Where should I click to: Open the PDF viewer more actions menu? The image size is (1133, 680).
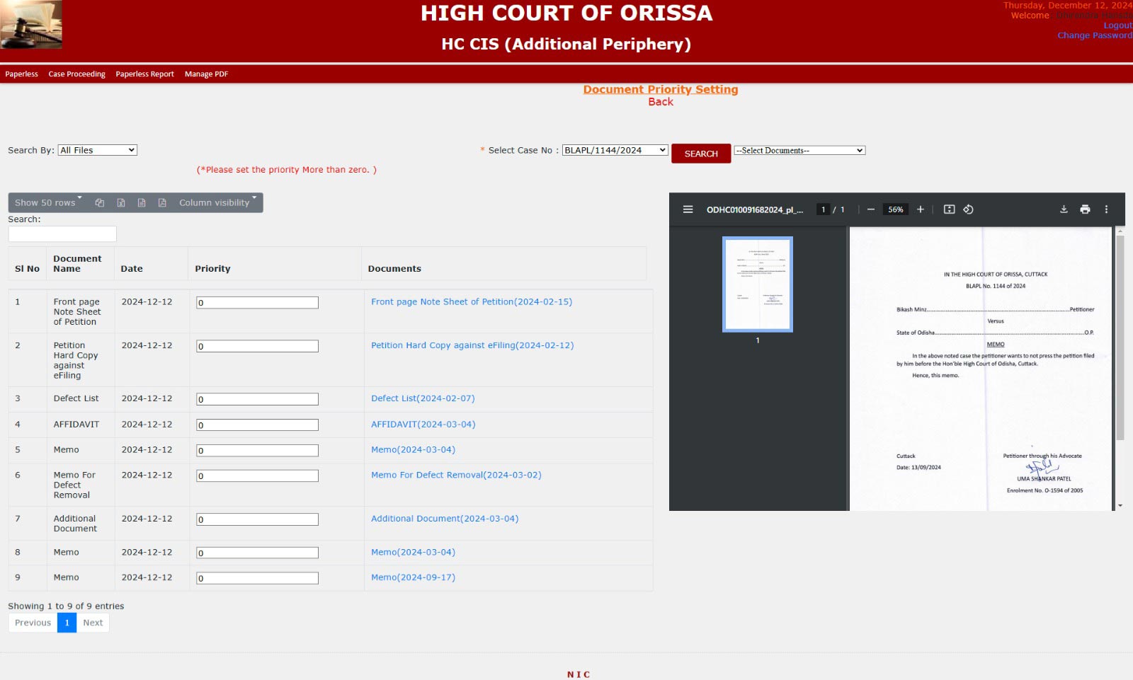[1106, 209]
